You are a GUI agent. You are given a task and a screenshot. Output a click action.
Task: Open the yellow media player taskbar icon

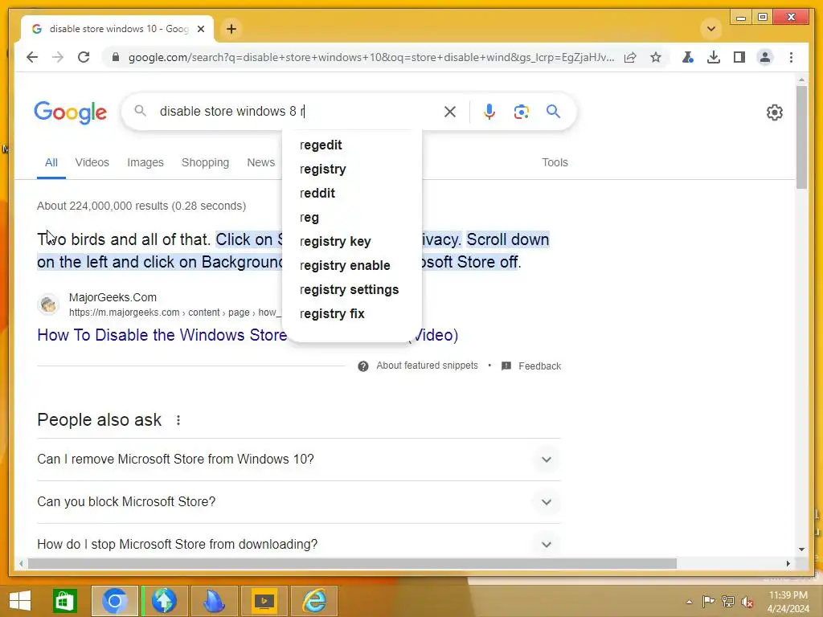click(x=264, y=601)
